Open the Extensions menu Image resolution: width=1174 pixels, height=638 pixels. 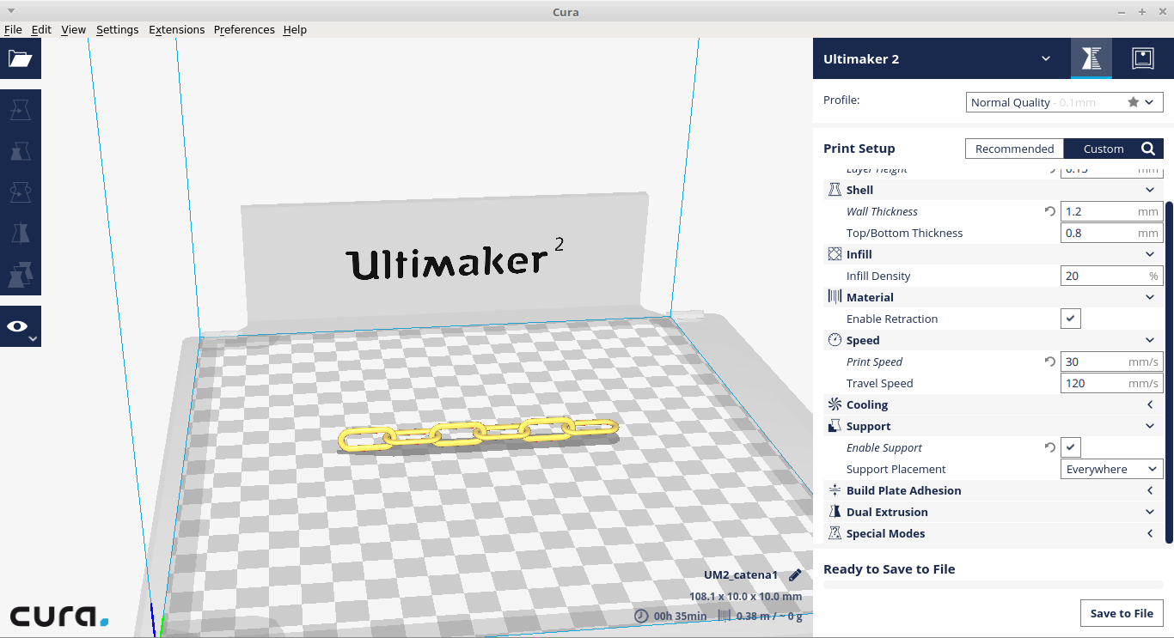pyautogui.click(x=177, y=29)
